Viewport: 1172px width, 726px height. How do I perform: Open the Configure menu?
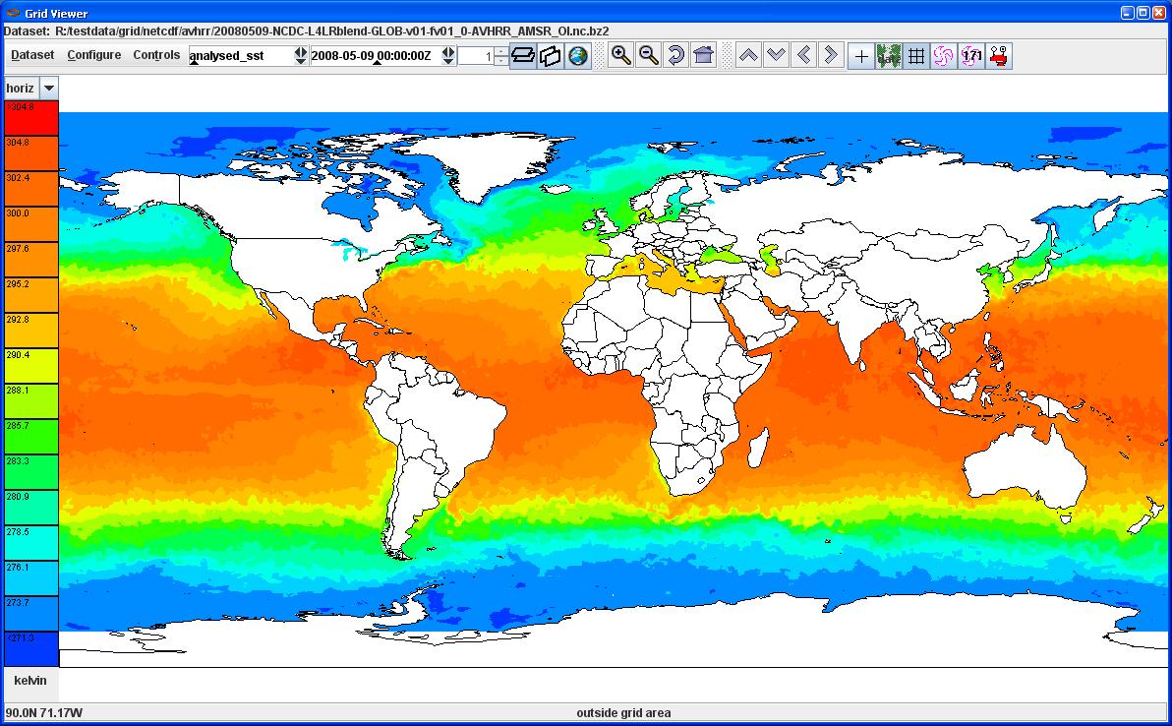tap(94, 55)
